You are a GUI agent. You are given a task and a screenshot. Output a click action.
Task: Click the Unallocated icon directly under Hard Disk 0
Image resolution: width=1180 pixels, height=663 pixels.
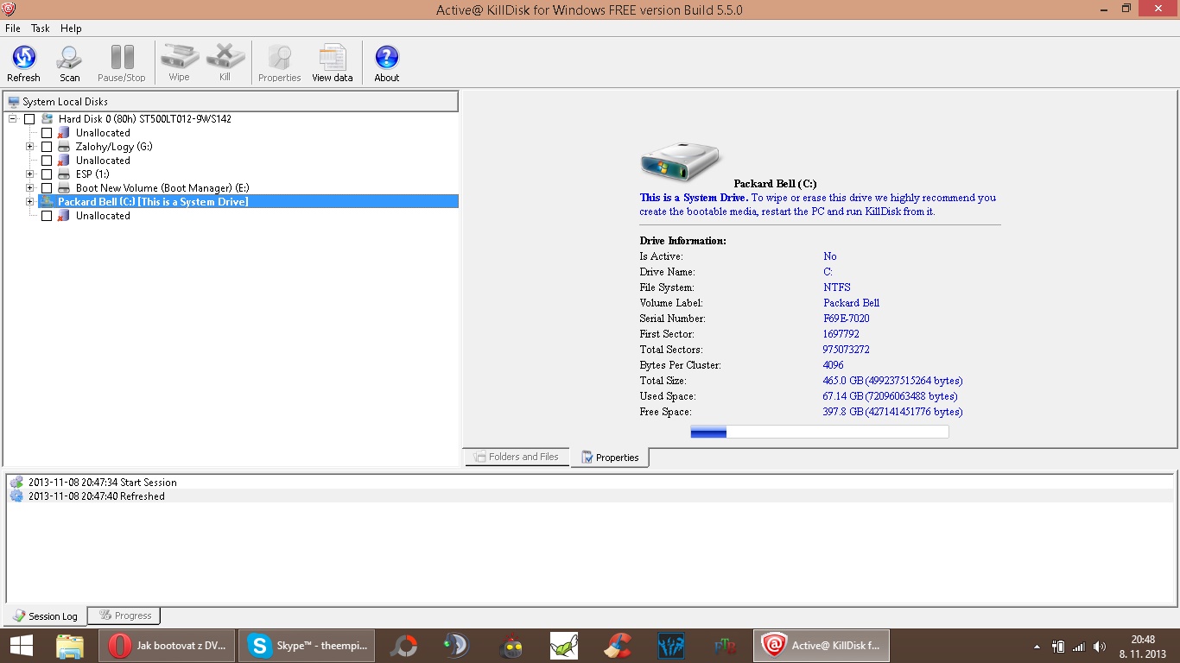tap(64, 133)
